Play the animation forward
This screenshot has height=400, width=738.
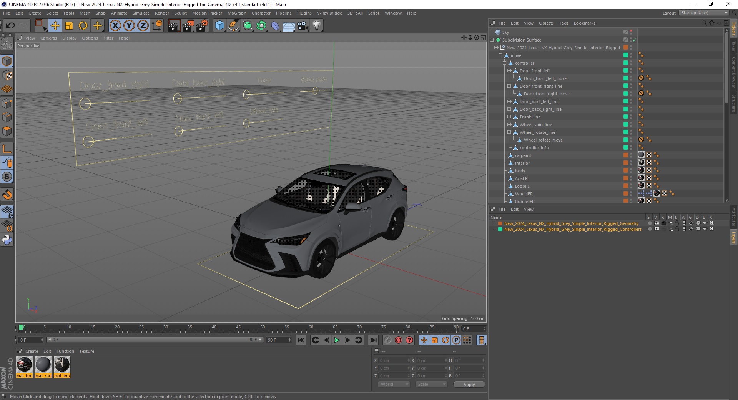click(337, 340)
